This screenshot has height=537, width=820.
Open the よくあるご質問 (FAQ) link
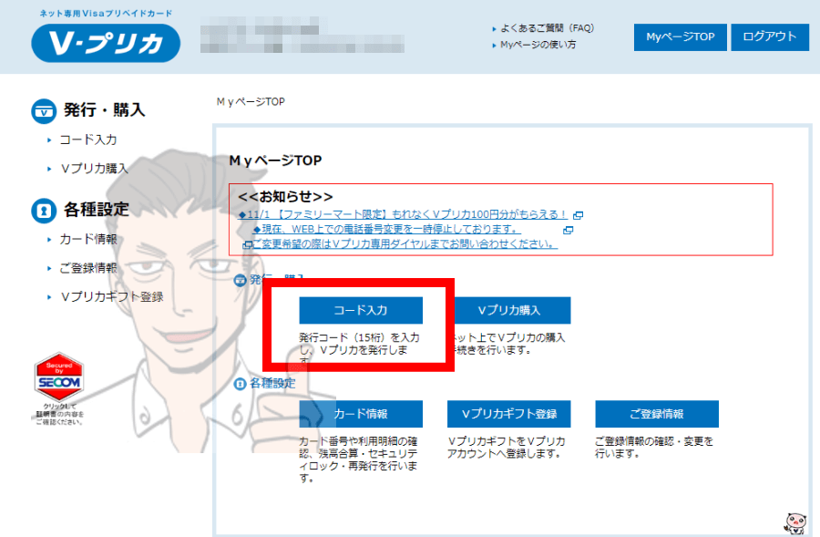pos(547,28)
